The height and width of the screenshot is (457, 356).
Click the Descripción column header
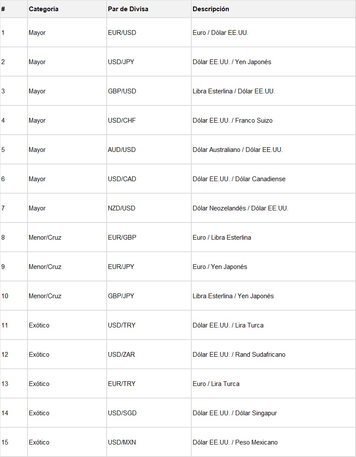click(211, 9)
